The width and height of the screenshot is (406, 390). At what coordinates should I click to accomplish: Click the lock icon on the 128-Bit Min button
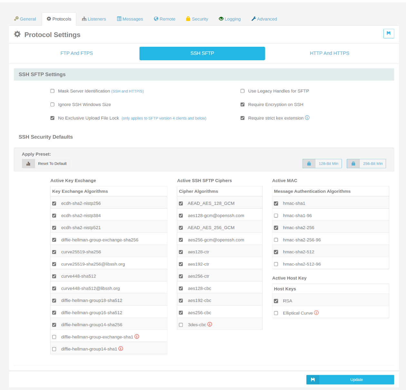click(309, 163)
